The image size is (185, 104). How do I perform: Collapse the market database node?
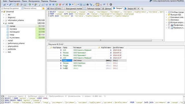coord(4,23)
